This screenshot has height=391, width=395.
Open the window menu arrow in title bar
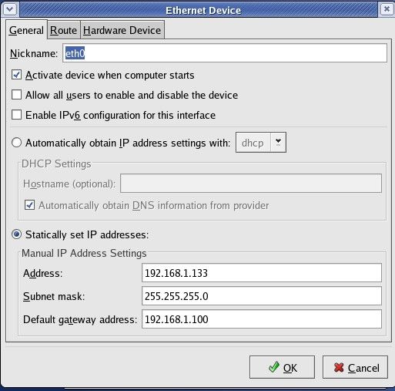(x=10, y=10)
